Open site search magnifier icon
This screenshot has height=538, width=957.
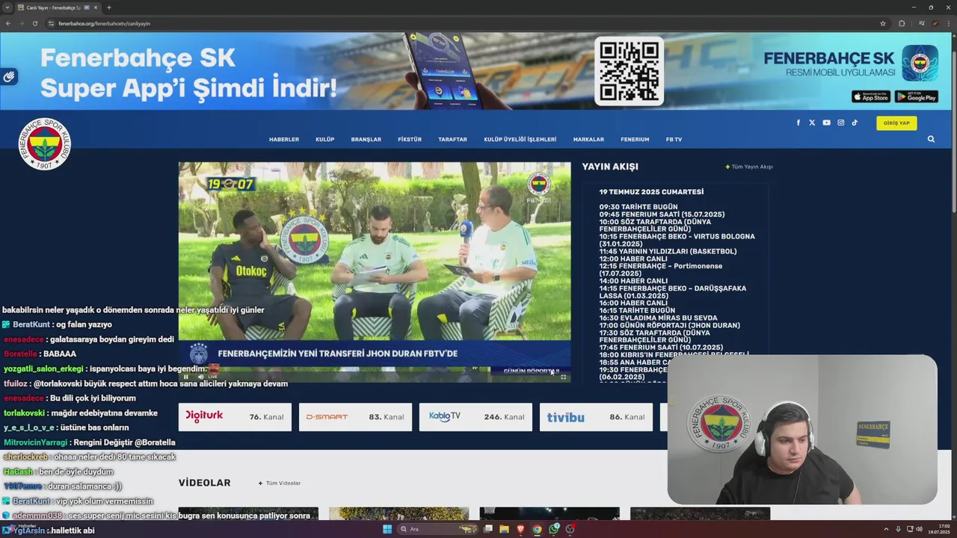931,139
